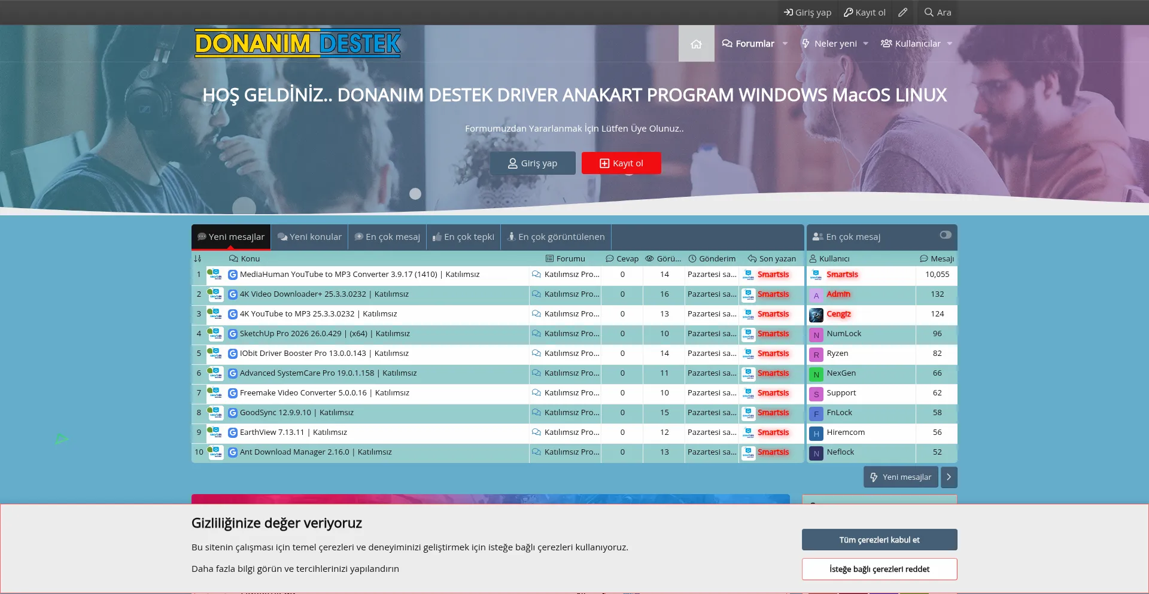Open the En çok görüntülenen tab

pos(555,237)
